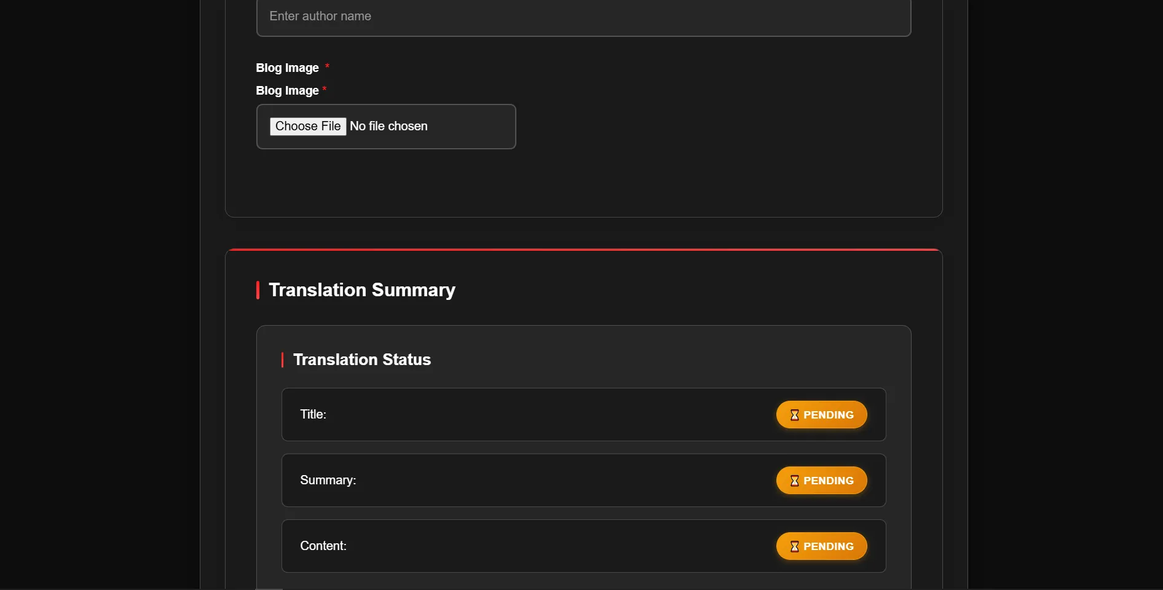Select the Translation Summary heading
This screenshot has width=1163, height=590.
[x=362, y=289]
